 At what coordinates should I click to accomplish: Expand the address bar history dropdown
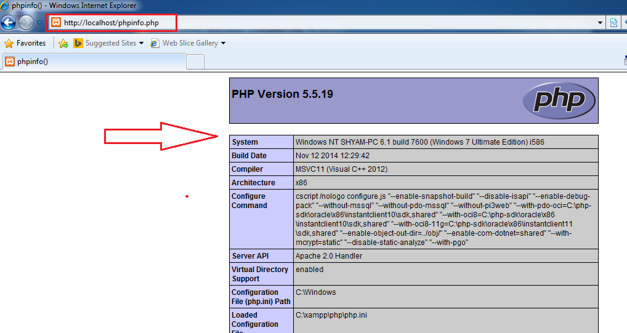tap(600, 23)
